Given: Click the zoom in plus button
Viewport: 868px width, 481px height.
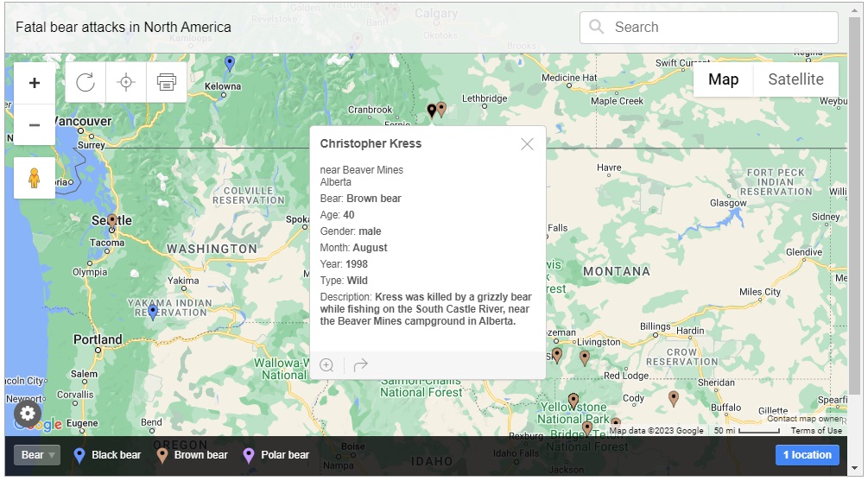Looking at the screenshot, I should [35, 83].
